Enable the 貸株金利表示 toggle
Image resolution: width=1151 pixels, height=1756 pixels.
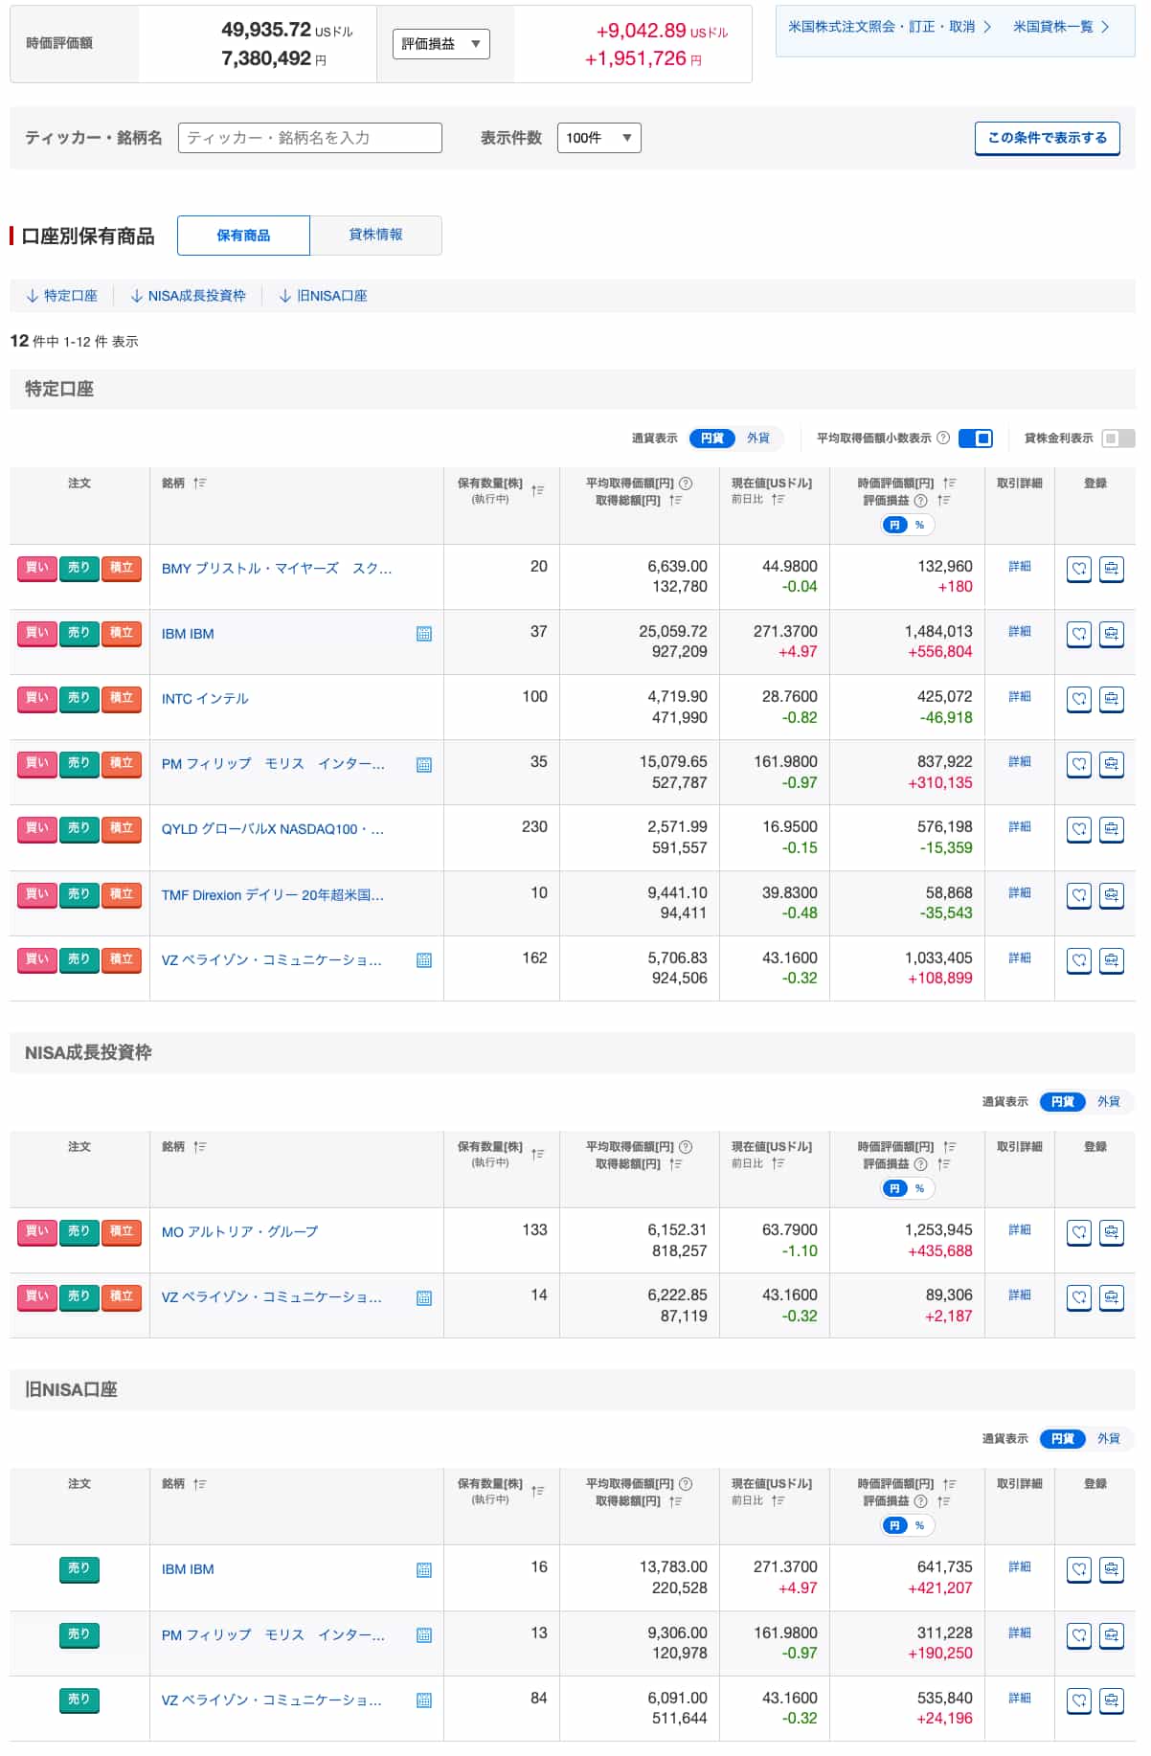point(1117,439)
